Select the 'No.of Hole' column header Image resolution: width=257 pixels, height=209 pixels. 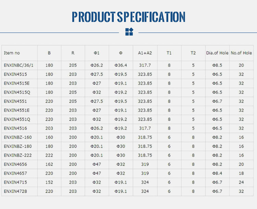click(x=241, y=53)
